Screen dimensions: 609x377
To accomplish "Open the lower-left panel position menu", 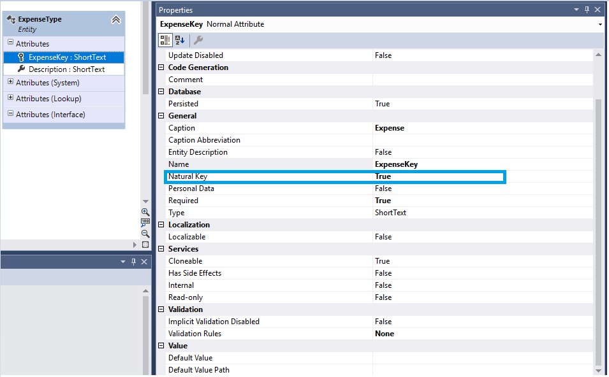I will (123, 262).
